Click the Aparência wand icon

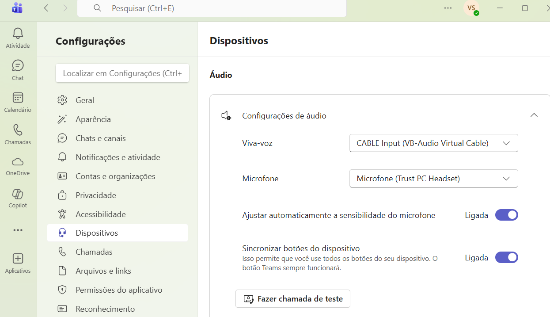[62, 119]
